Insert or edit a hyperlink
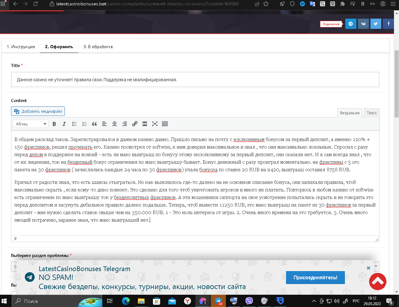399x307 pixels. click(x=135, y=124)
